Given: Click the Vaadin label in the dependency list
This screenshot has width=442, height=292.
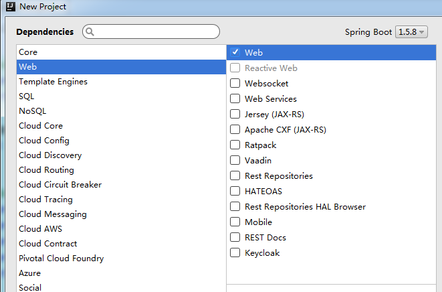Looking at the screenshot, I should point(258,161).
